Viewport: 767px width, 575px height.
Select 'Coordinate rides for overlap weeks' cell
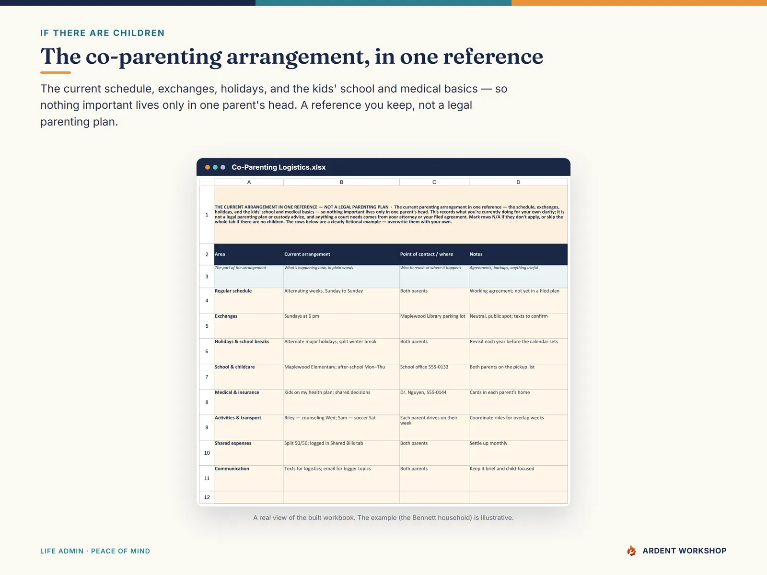[518, 427]
